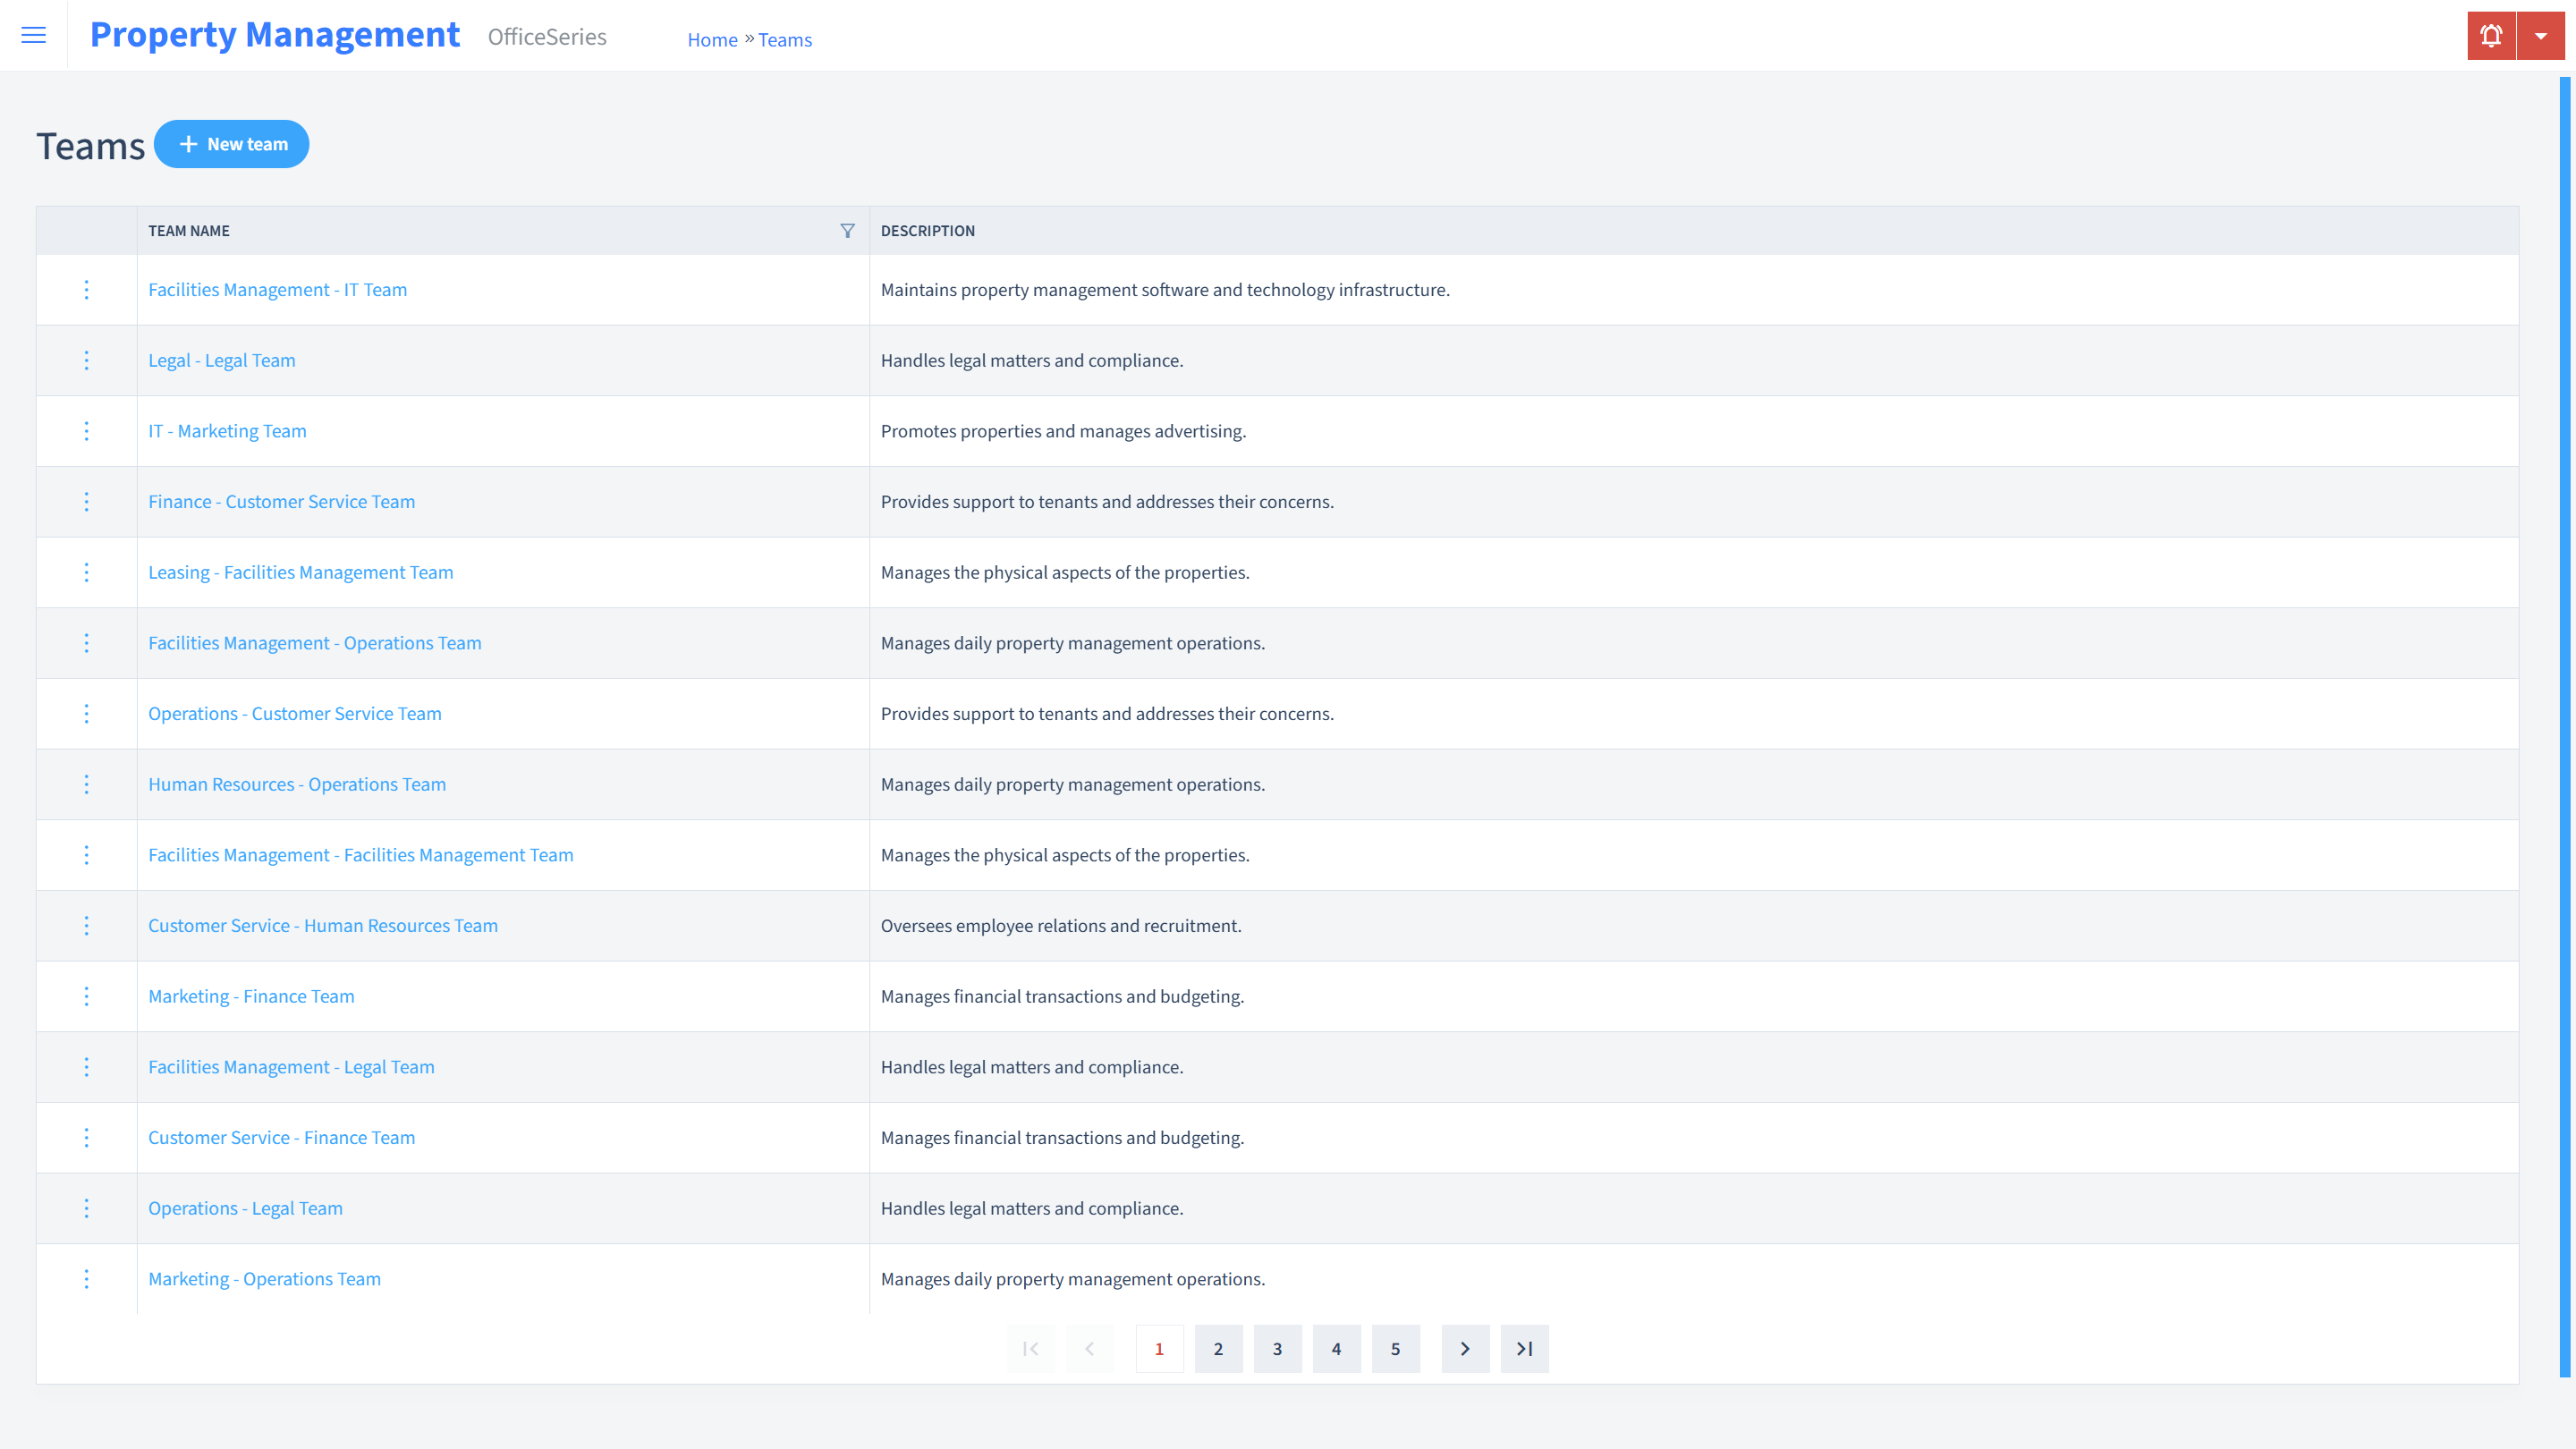2576x1449 pixels.
Task: Select page 5 in pagination
Action: (1396, 1348)
